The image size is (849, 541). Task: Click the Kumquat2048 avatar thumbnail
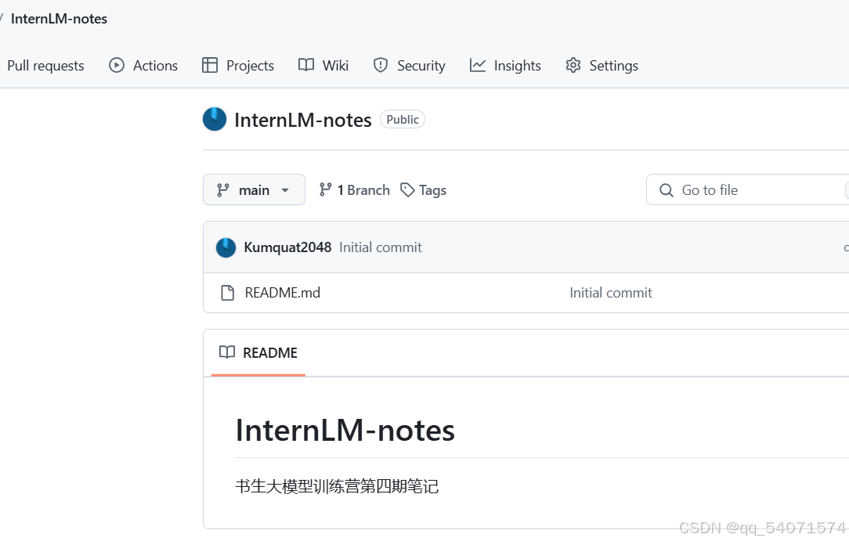[x=226, y=247]
